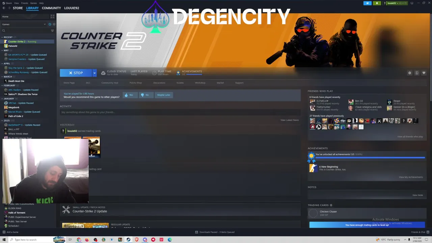Collapse the RECENT group
This screenshot has height=243, width=432.
point(2,37)
